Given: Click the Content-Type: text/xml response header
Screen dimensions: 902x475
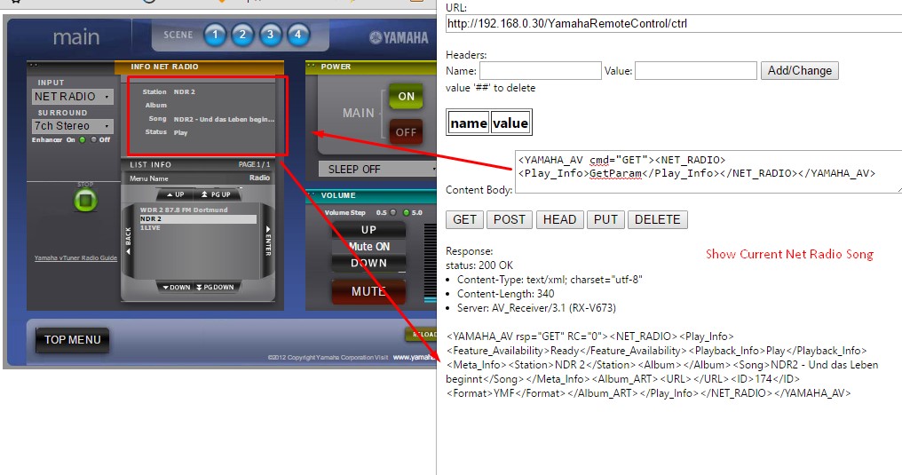Looking at the screenshot, I should pyautogui.click(x=550, y=280).
